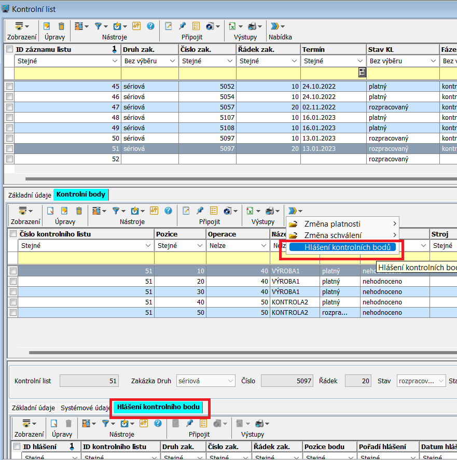Select the row with record ID 50
Image resolution: width=457 pixels, height=460 pixels.
point(67,138)
